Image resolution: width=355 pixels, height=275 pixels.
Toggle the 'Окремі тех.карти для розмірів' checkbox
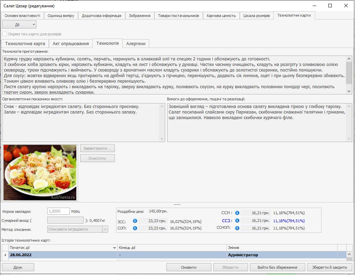pos(5,34)
